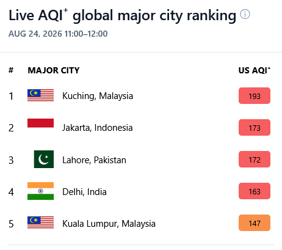This screenshot has height=250, width=282.
Task: Click the rank number column header
Action: click(11, 70)
